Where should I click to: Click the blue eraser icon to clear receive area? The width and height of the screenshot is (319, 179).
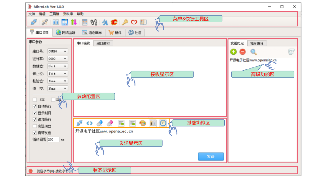pos(99,123)
